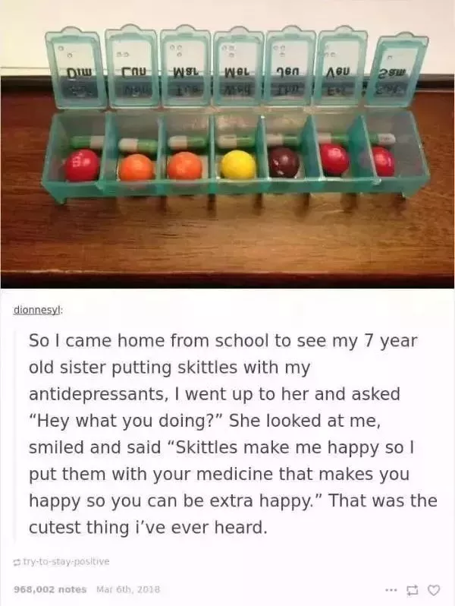This screenshot has width=455, height=606.
Task: Click the red skittle in the Dim compartment
Action: pos(82,165)
